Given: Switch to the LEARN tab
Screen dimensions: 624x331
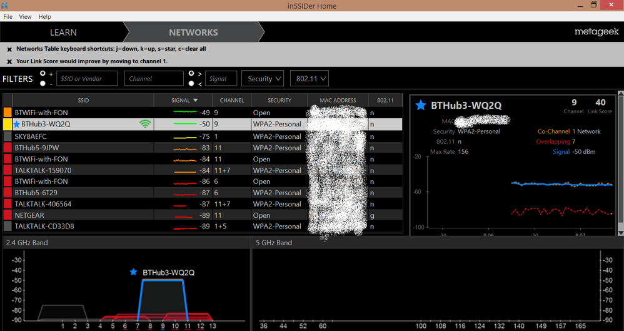Looking at the screenshot, I should 63,33.
